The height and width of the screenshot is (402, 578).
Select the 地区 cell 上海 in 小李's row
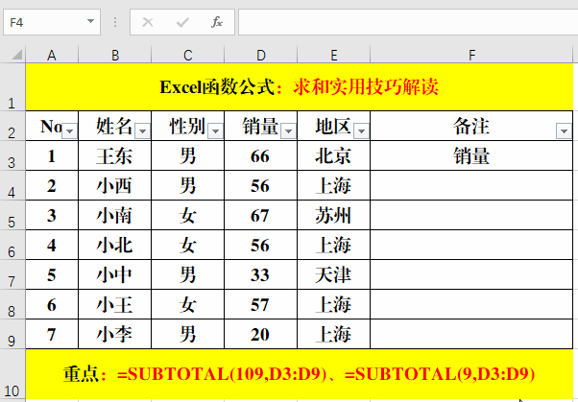point(333,334)
